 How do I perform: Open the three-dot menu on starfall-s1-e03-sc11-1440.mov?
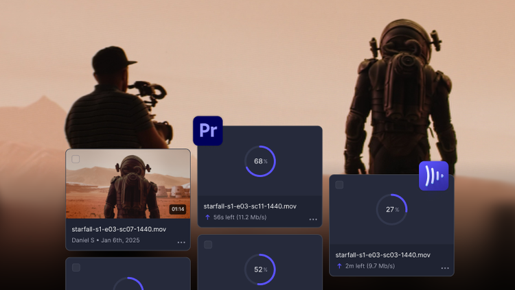pos(313,219)
